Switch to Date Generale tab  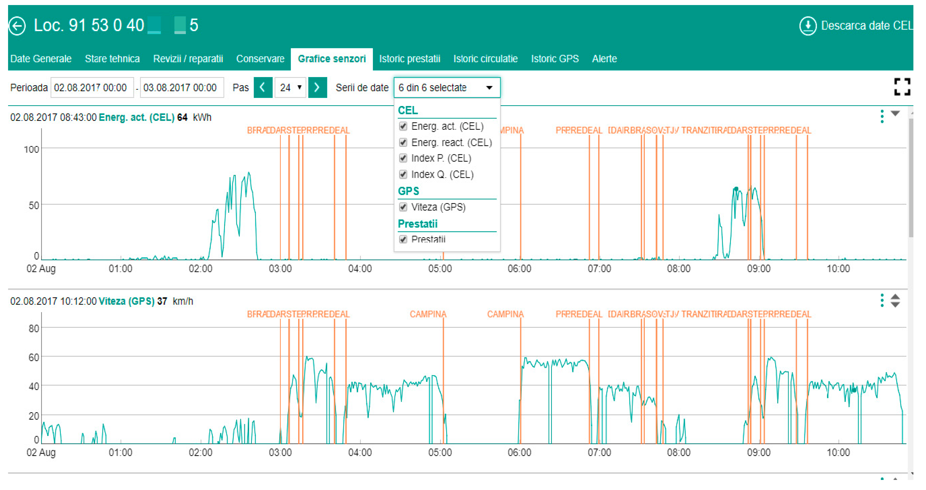tap(41, 58)
